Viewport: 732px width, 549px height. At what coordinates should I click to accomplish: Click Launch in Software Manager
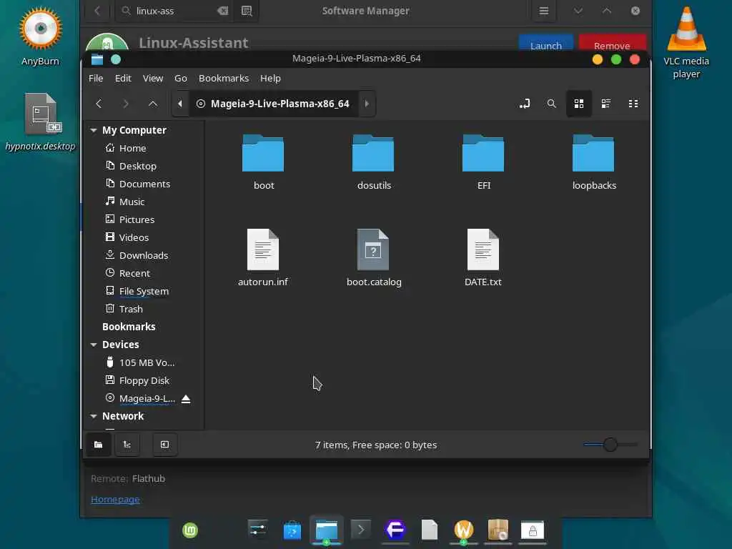click(x=545, y=44)
